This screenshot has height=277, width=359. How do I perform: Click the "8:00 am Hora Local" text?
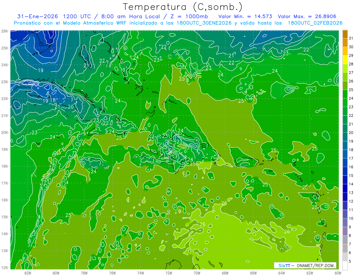(x=130, y=16)
